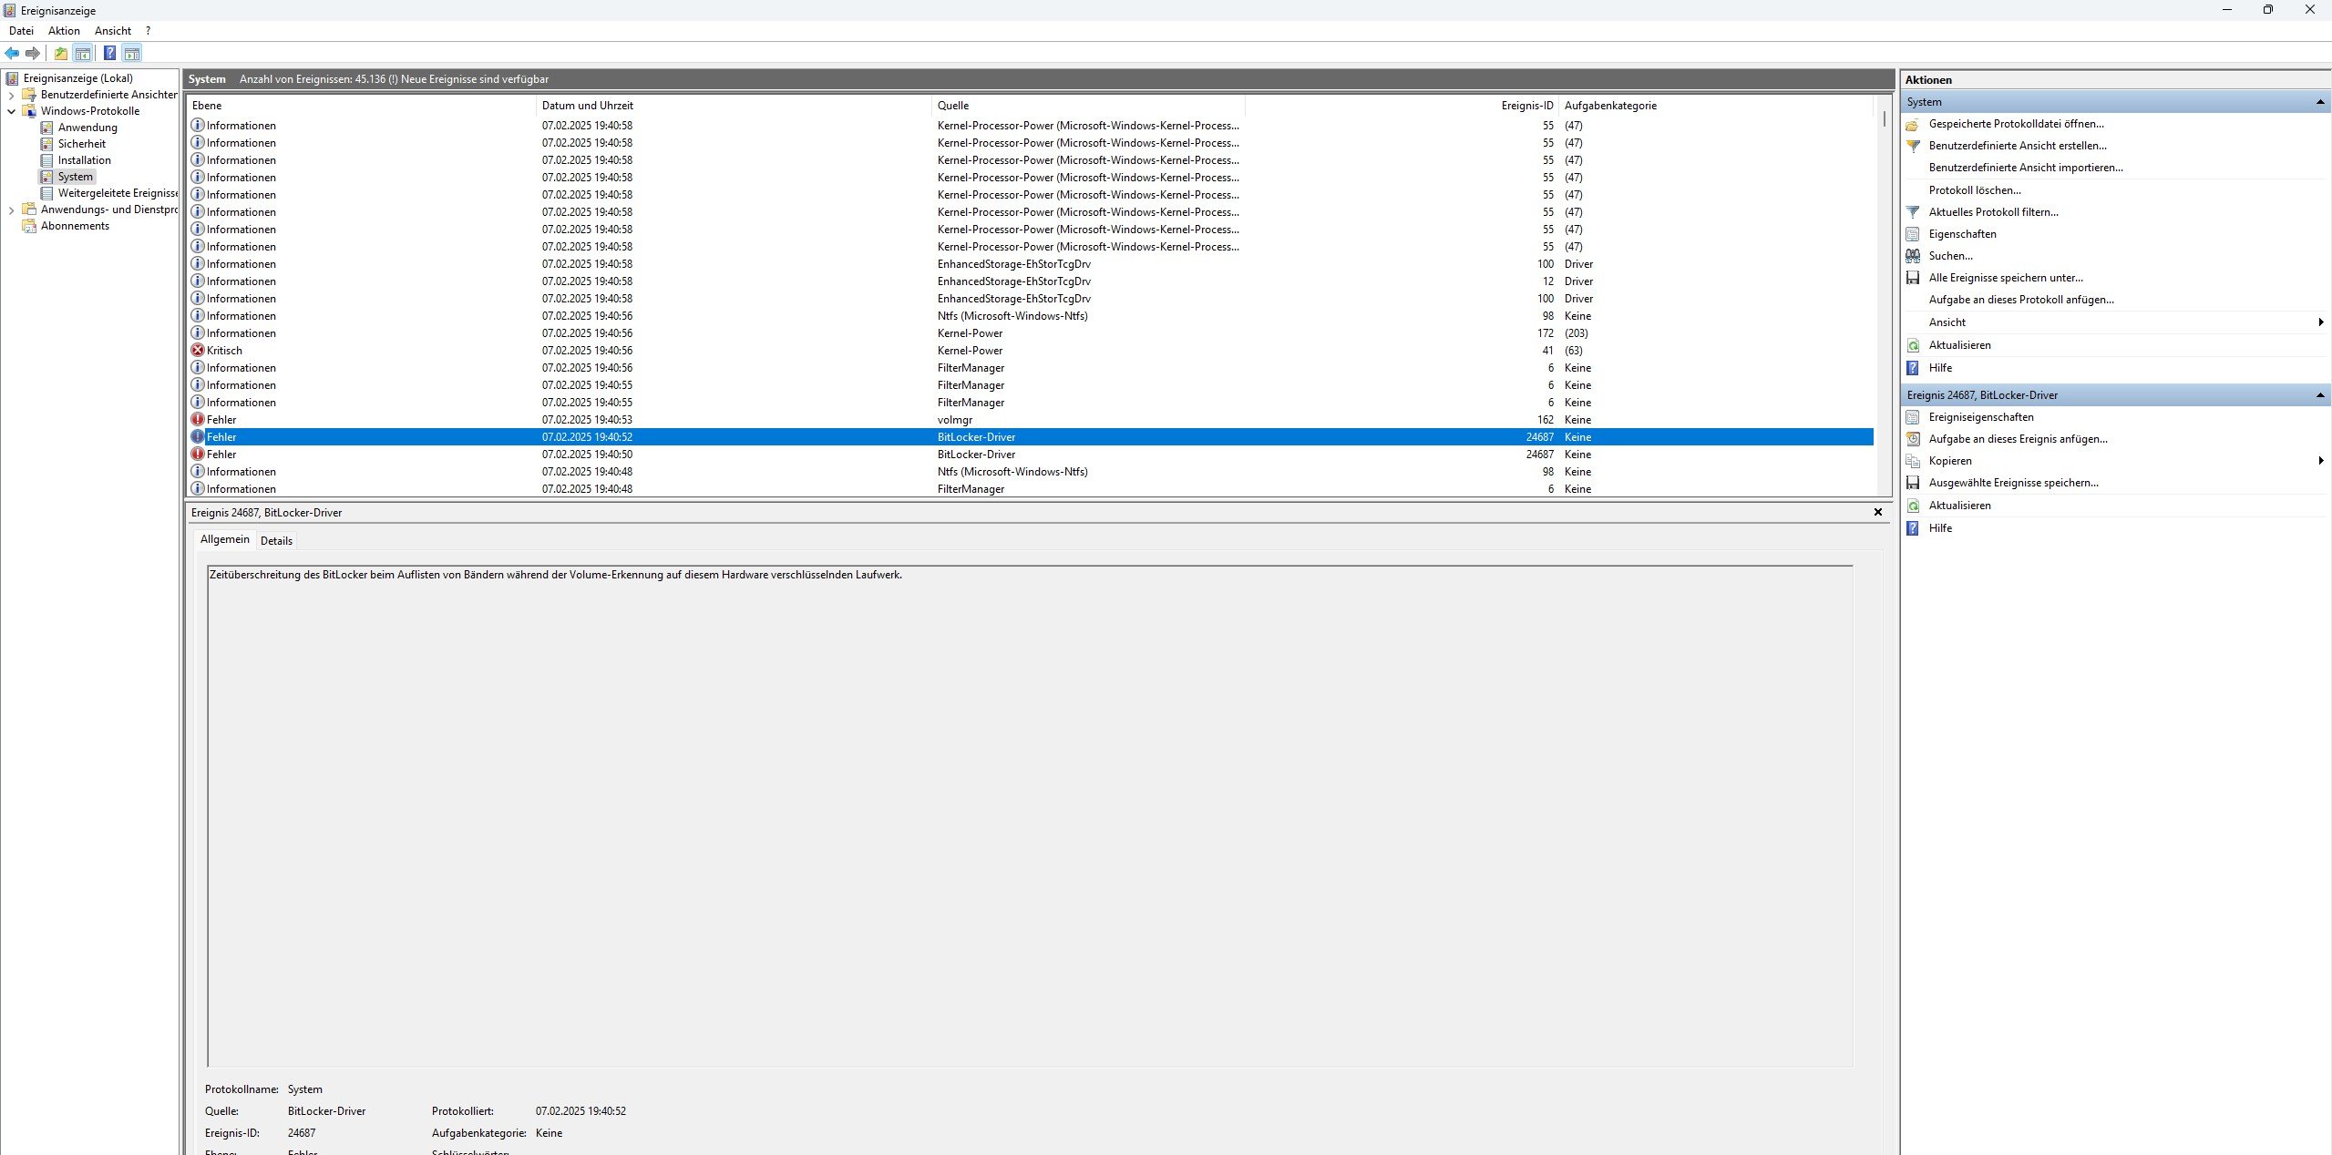Click the blue help question mark toolbar icon
2332x1155 pixels.
point(109,53)
